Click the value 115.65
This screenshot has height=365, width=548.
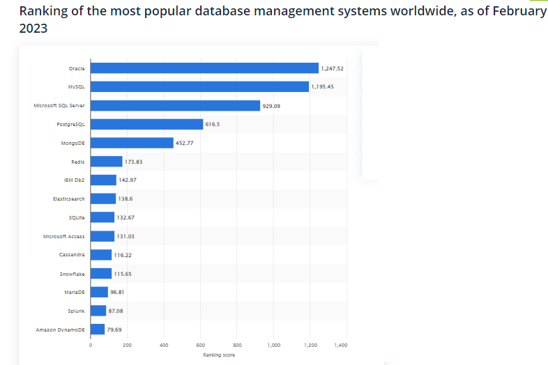123,274
